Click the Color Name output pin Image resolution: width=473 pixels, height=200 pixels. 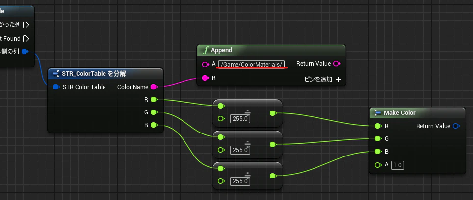coord(154,87)
